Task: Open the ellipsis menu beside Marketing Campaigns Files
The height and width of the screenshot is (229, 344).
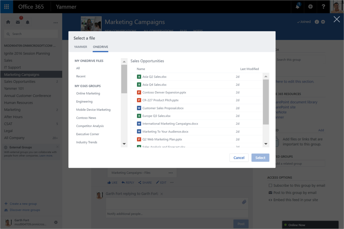Action: point(171,172)
